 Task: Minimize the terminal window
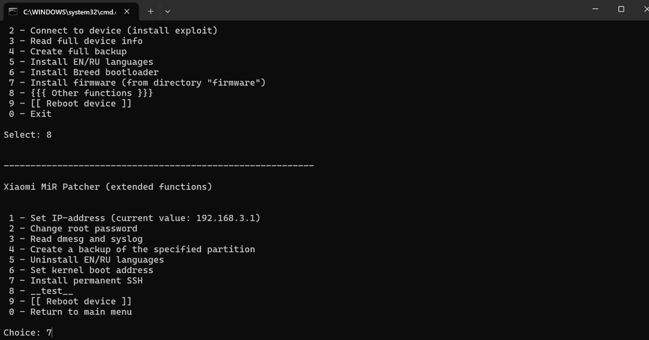point(595,9)
